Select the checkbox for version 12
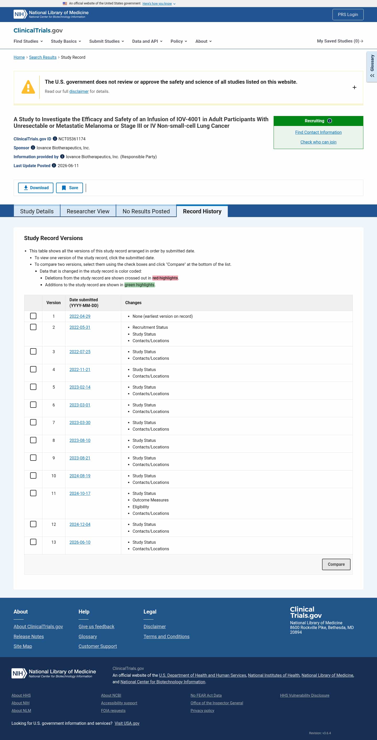This screenshot has width=377, height=740. click(x=33, y=524)
